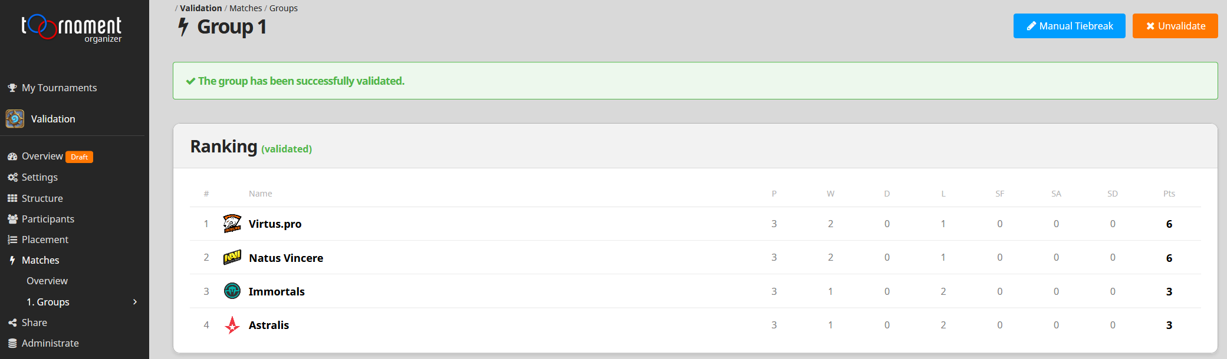
Task: Click the Immortals team logo icon
Action: pyautogui.click(x=232, y=291)
